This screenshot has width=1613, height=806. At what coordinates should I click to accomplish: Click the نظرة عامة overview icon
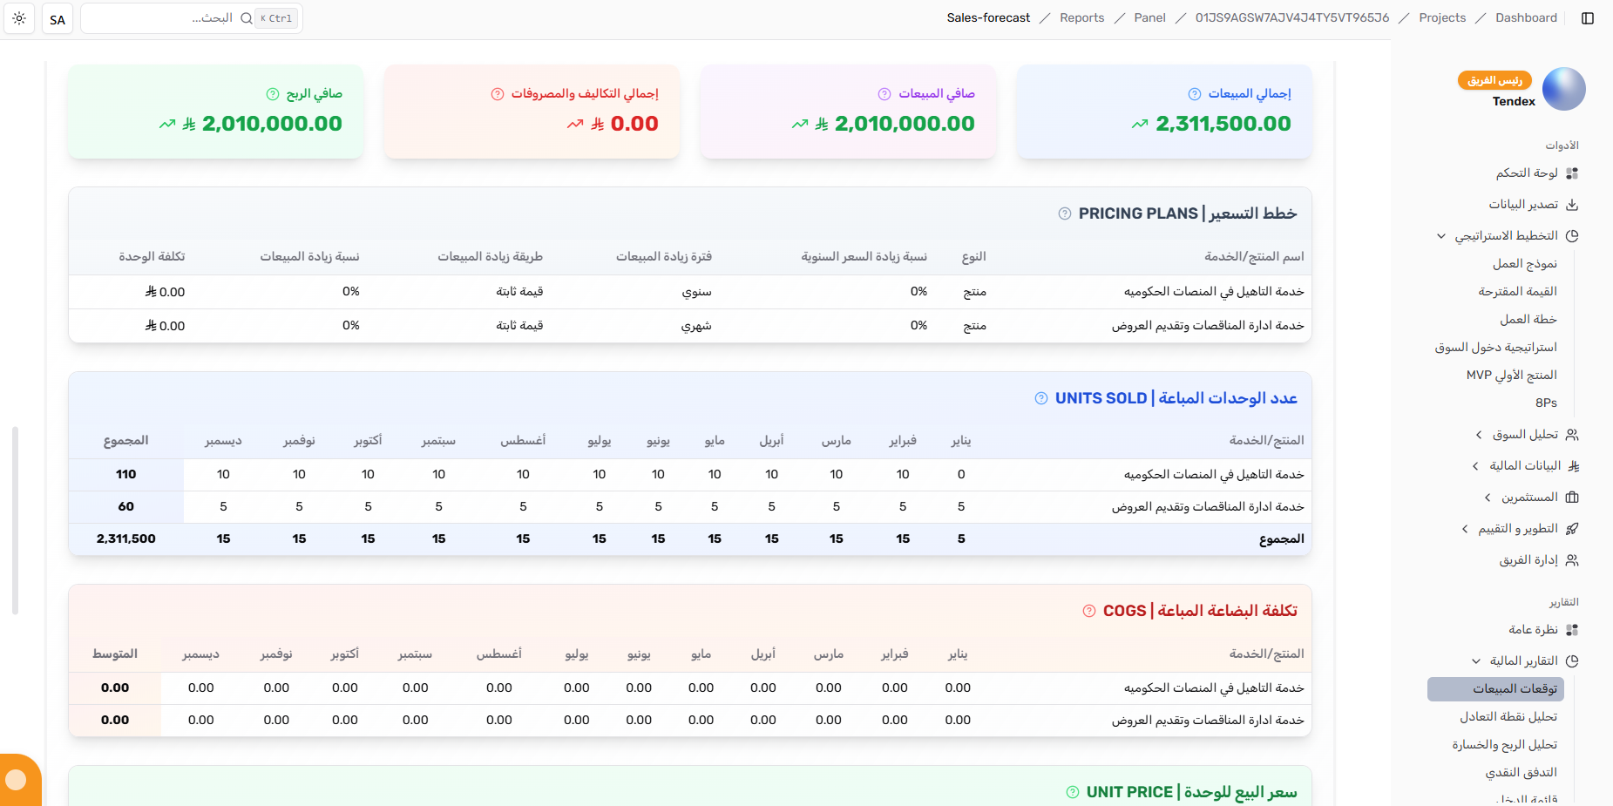tap(1572, 630)
